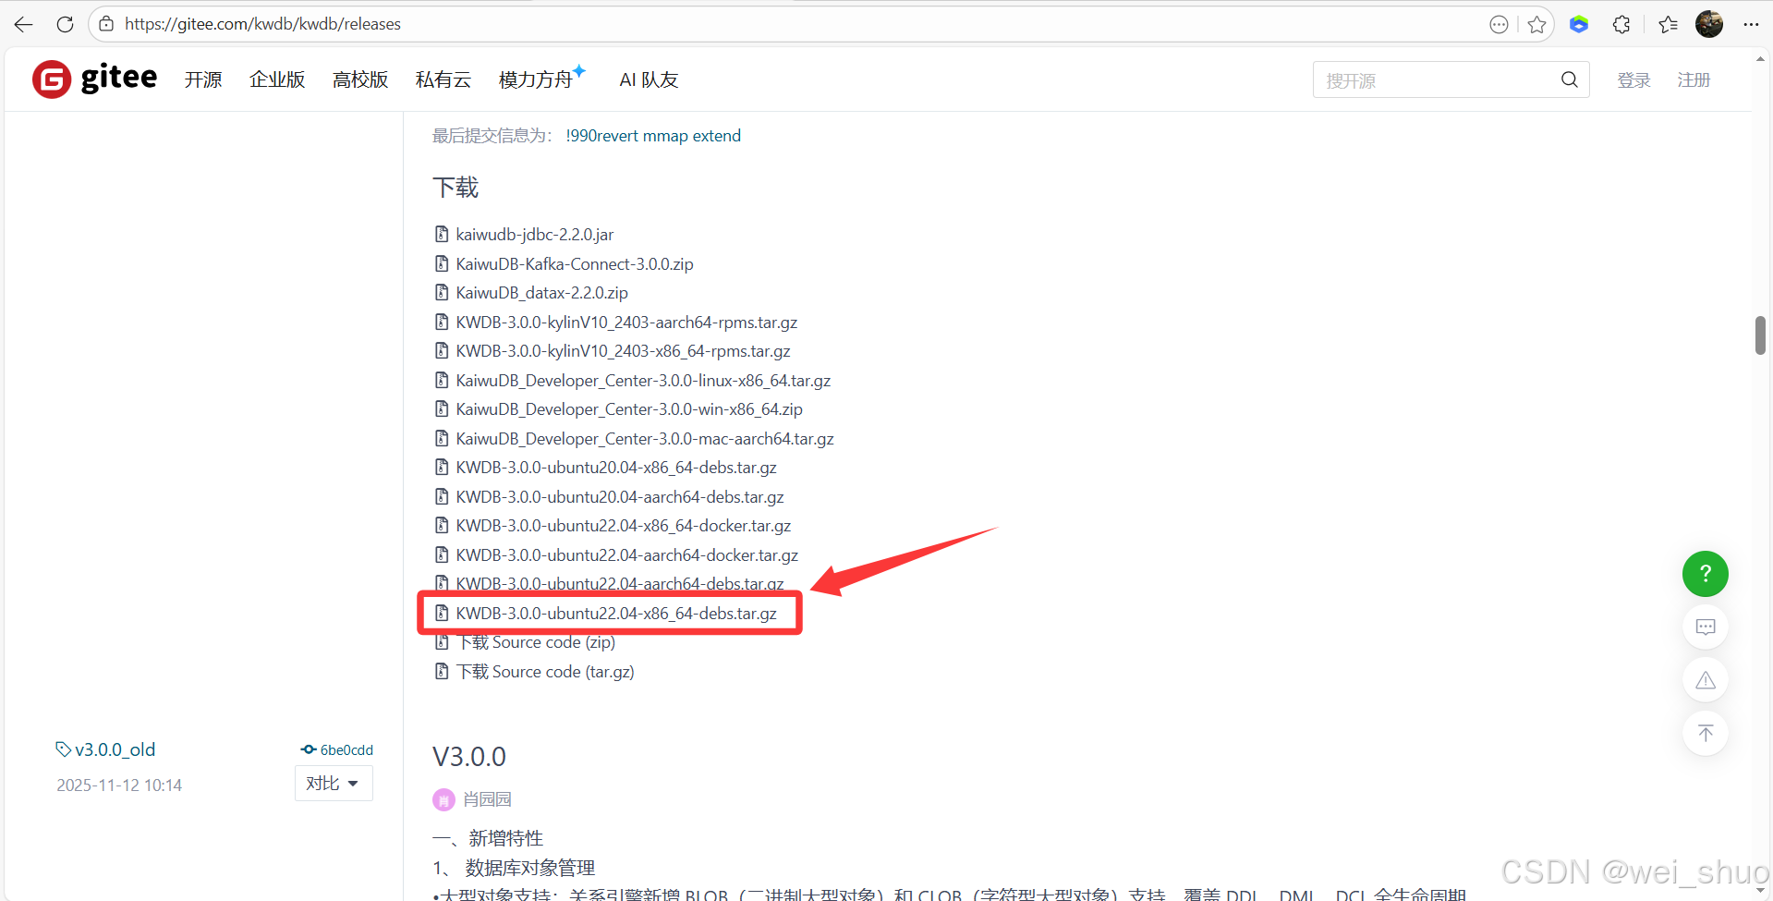Click the browser sidebar copilot-style icon
Image resolution: width=1773 pixels, height=901 pixels.
pos(1579,25)
